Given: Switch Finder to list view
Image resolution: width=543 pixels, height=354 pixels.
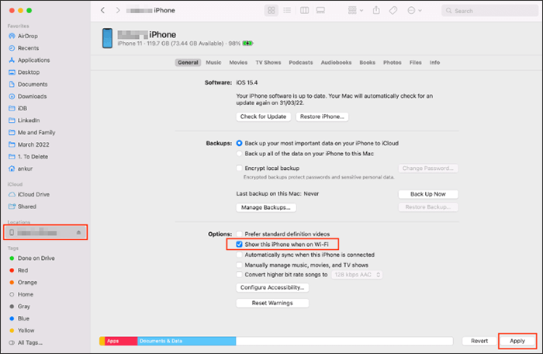Looking at the screenshot, I should pos(287,10).
